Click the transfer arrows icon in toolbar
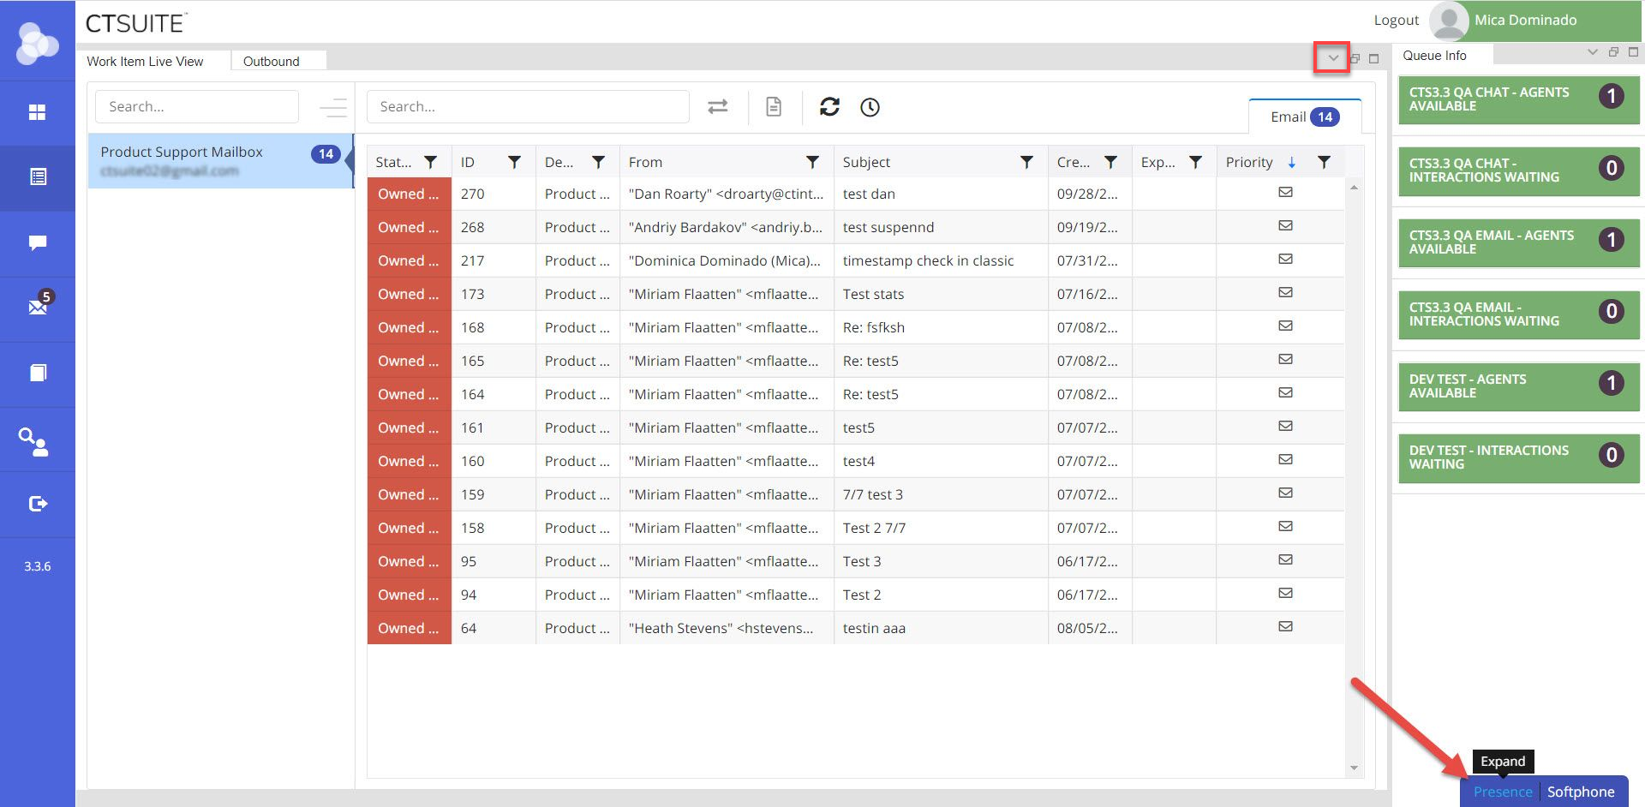The width and height of the screenshot is (1645, 807). coord(717,107)
